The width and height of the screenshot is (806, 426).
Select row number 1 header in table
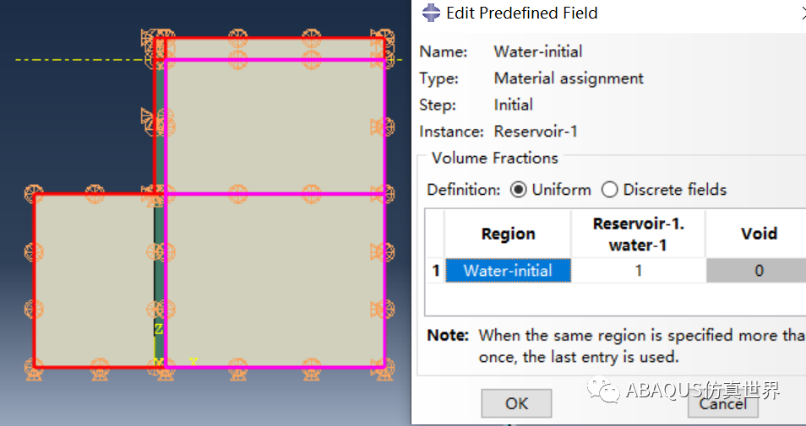tap(435, 271)
